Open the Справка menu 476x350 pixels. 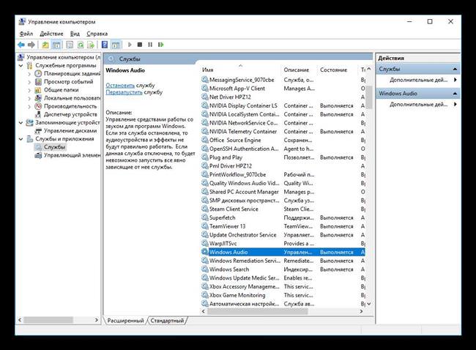[97, 34]
